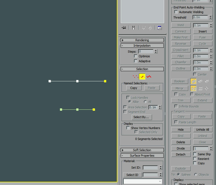
Task: Choose Mirror Both icon
Action: pyautogui.click(x=206, y=88)
